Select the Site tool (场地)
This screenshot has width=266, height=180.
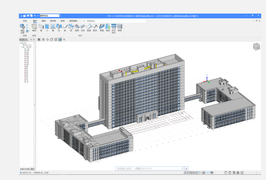(x=108, y=28)
